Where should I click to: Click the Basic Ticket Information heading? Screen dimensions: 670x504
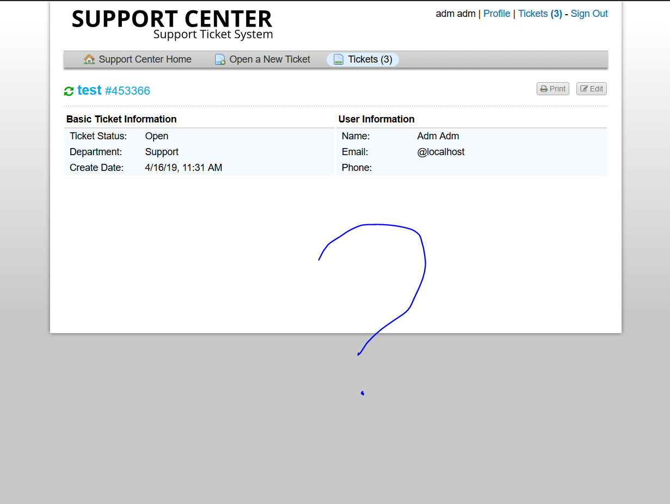pyautogui.click(x=121, y=119)
